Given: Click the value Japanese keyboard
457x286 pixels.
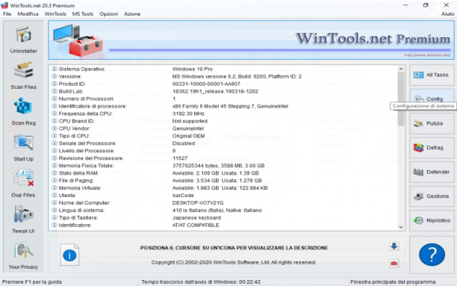Looking at the screenshot, I should [x=196, y=218].
